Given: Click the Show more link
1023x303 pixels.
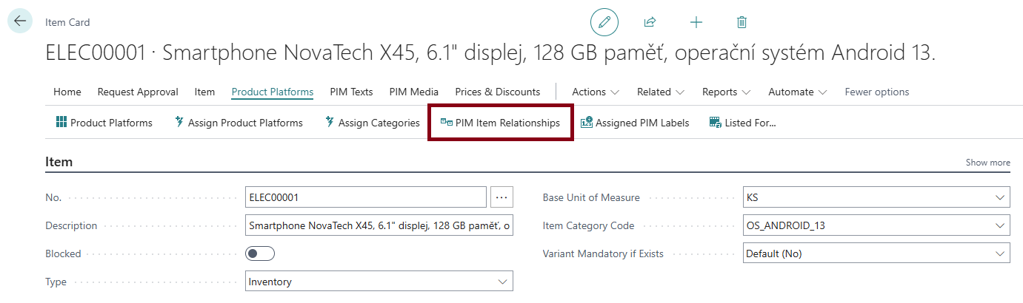Looking at the screenshot, I should click(987, 163).
